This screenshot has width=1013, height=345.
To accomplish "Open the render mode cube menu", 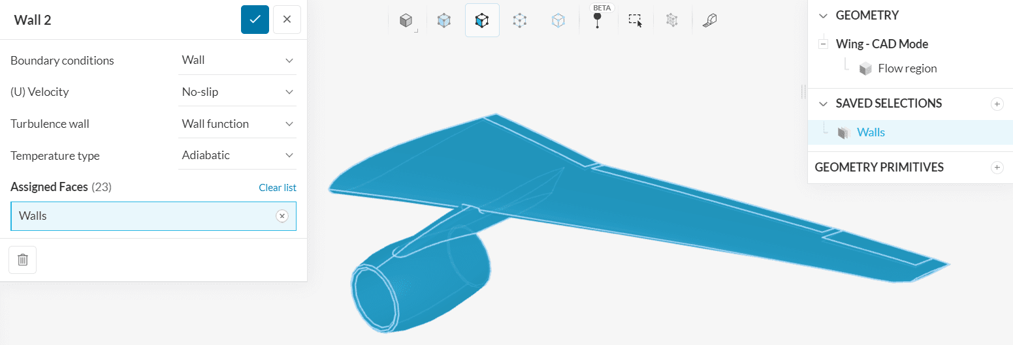I will (406, 21).
